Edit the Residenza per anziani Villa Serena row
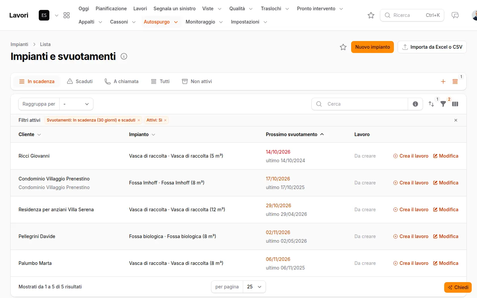 (x=446, y=210)
